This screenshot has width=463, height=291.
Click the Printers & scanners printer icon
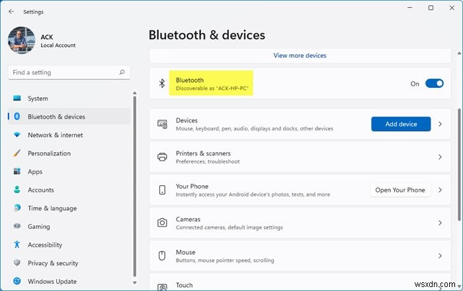[x=162, y=157]
